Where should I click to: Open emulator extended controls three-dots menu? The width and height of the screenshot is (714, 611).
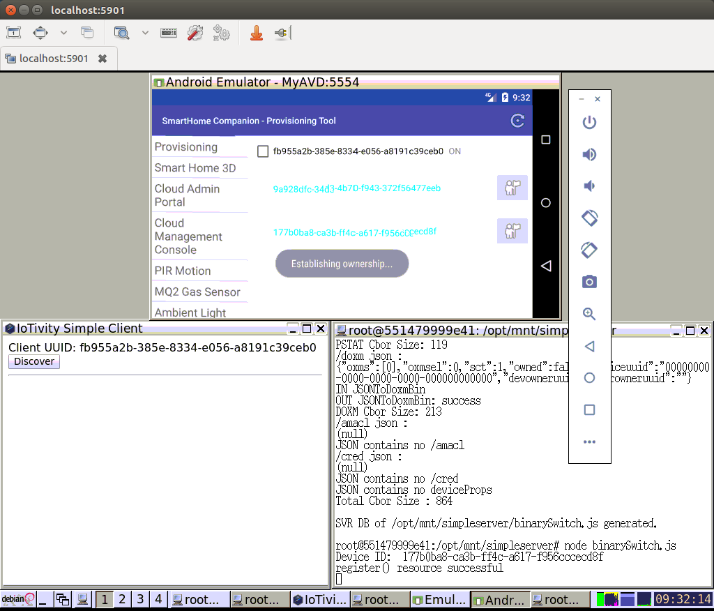point(589,442)
